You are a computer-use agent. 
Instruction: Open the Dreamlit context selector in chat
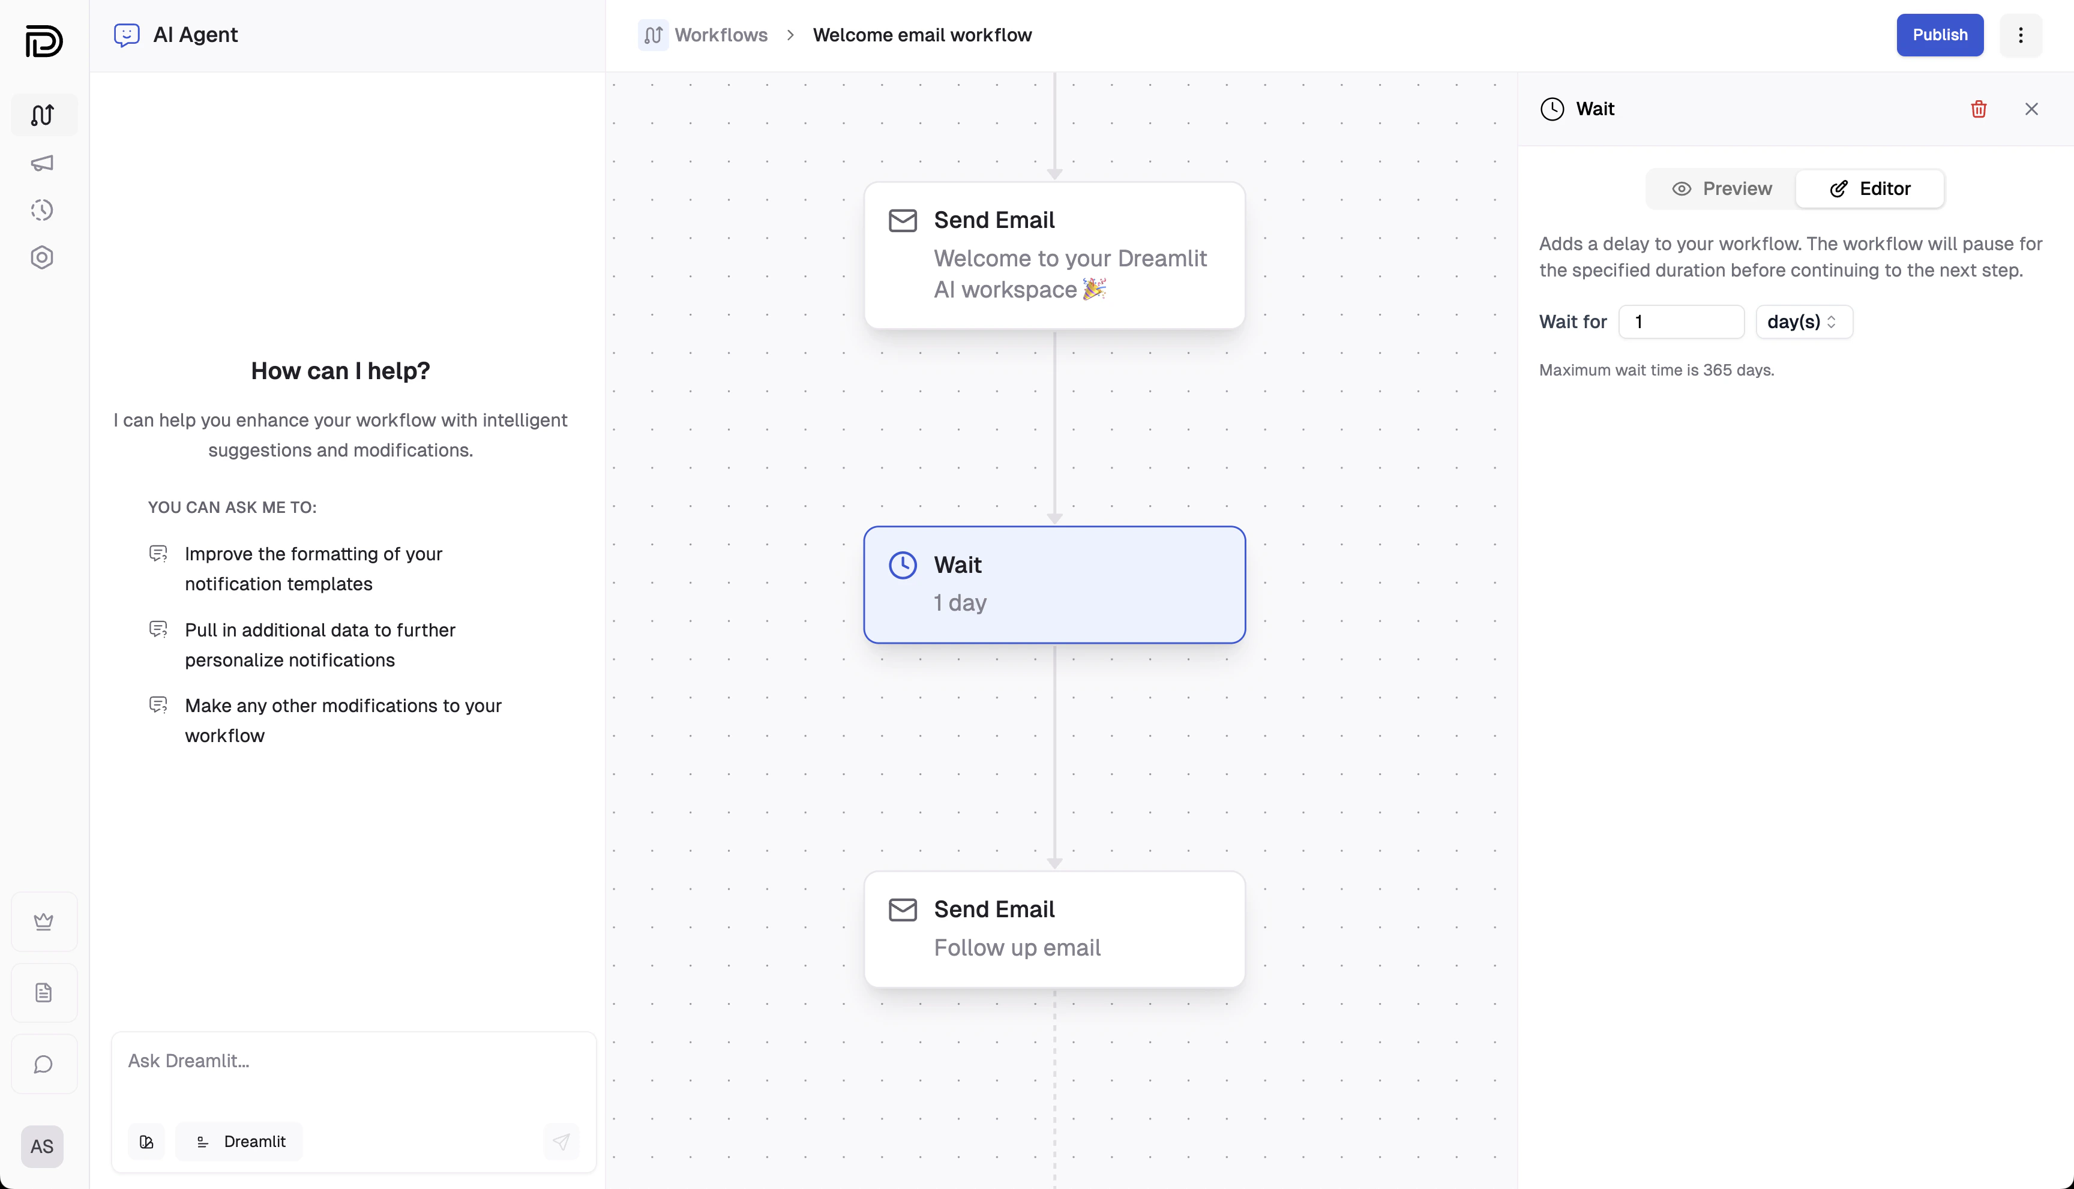click(x=240, y=1142)
